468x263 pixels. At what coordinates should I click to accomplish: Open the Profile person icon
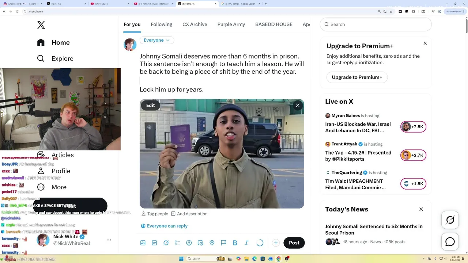[41, 171]
